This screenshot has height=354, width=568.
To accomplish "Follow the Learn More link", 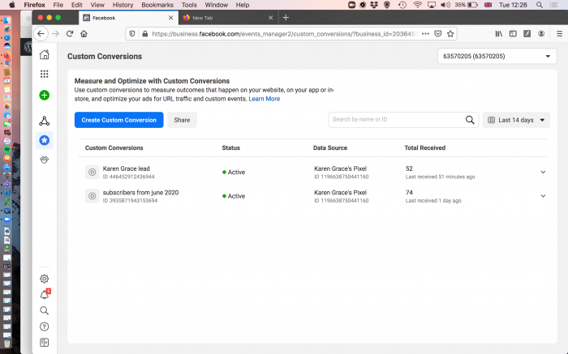I will pos(264,99).
